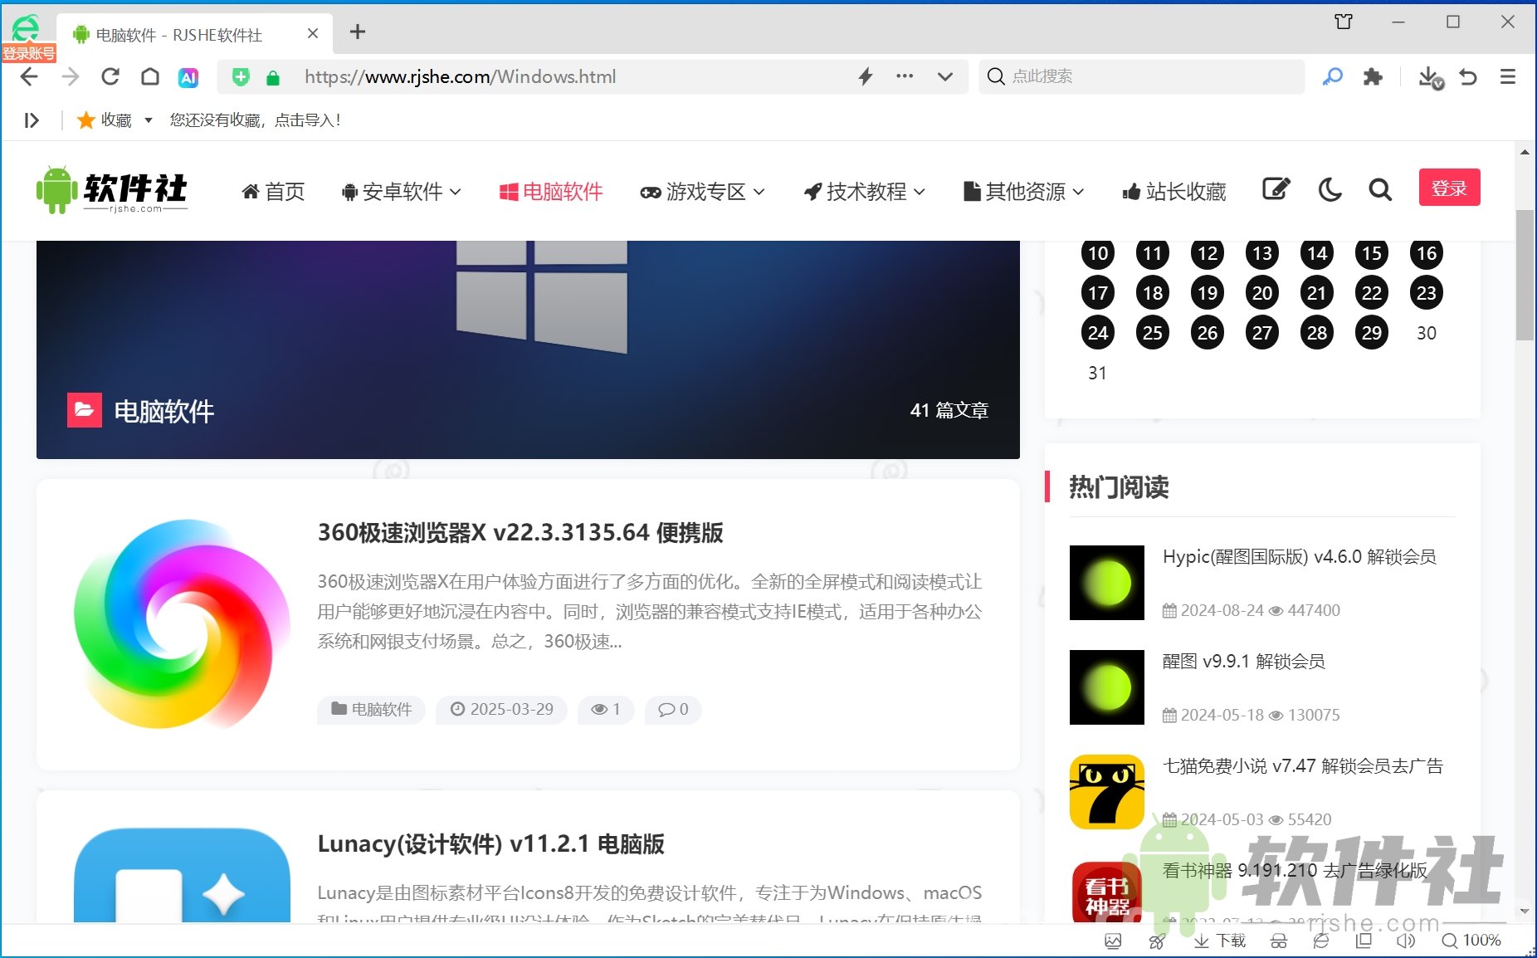Screen dimensions: 1537x958
Task: Open the 电脑软件 menu item
Action: coord(551,192)
